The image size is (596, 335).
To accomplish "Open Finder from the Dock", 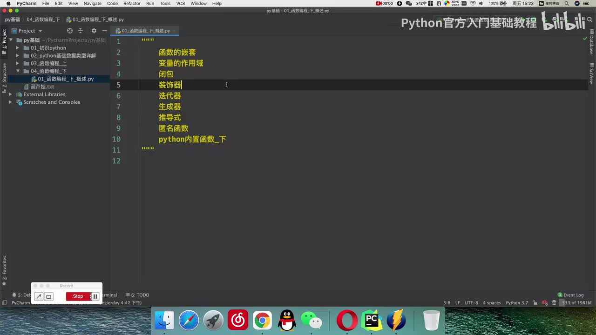I will [x=164, y=321].
